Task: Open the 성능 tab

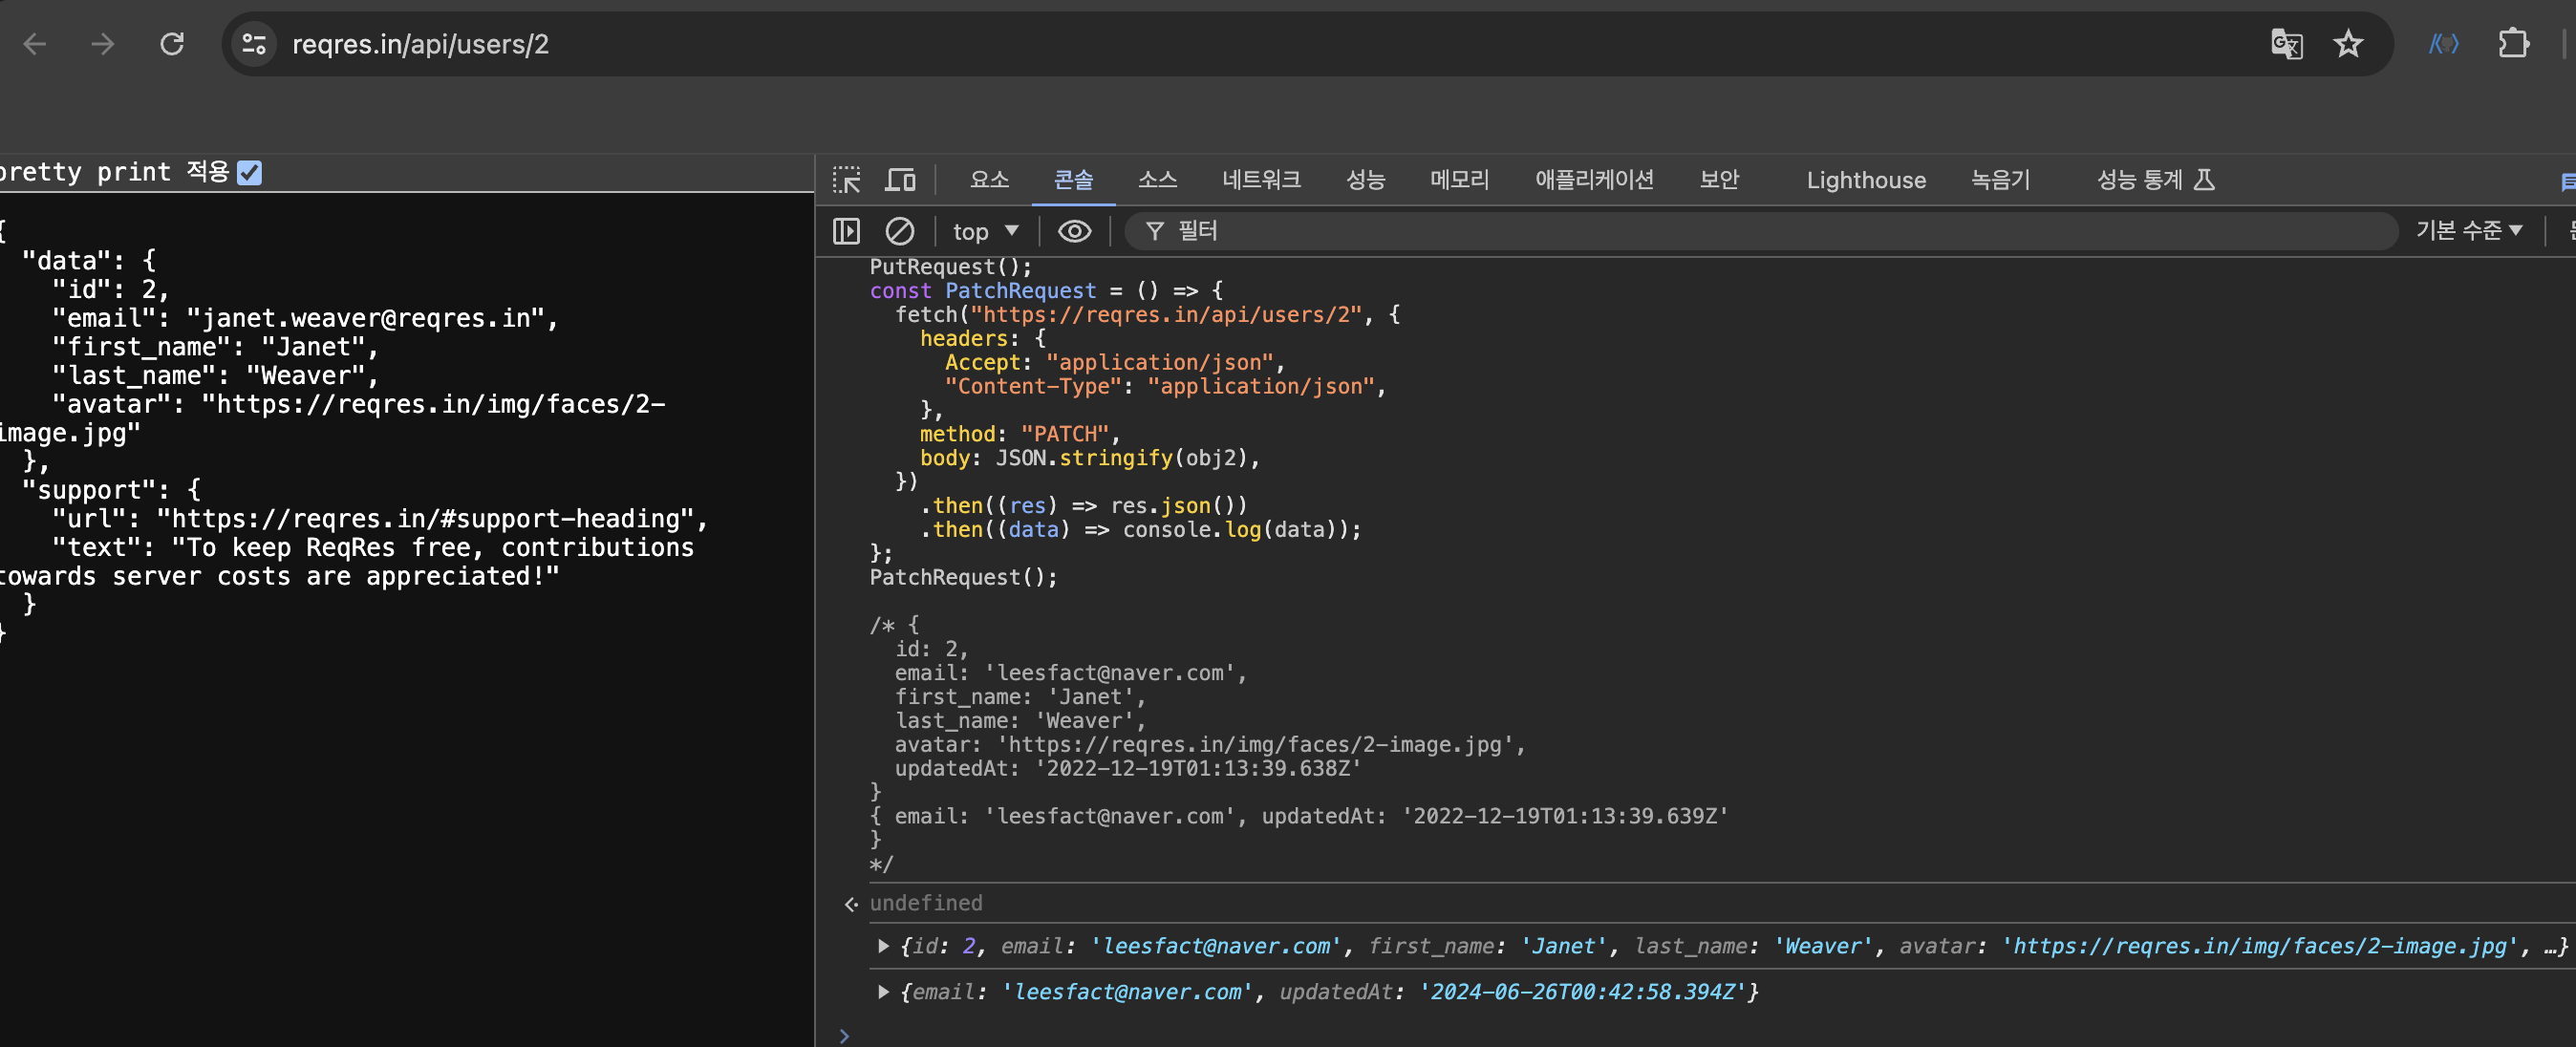Action: click(1365, 180)
